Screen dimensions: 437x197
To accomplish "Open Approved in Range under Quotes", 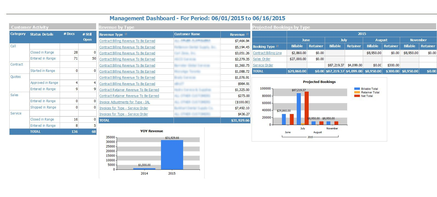I will pyautogui.click(x=44, y=83).
